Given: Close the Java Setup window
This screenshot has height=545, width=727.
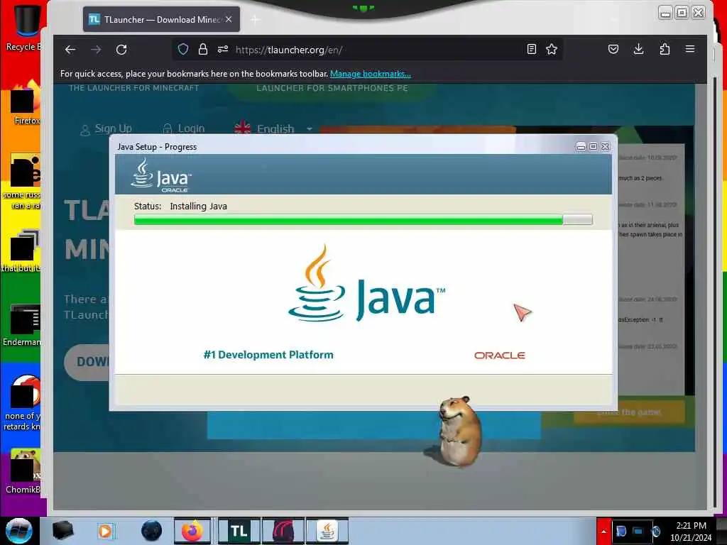Looking at the screenshot, I should [605, 146].
